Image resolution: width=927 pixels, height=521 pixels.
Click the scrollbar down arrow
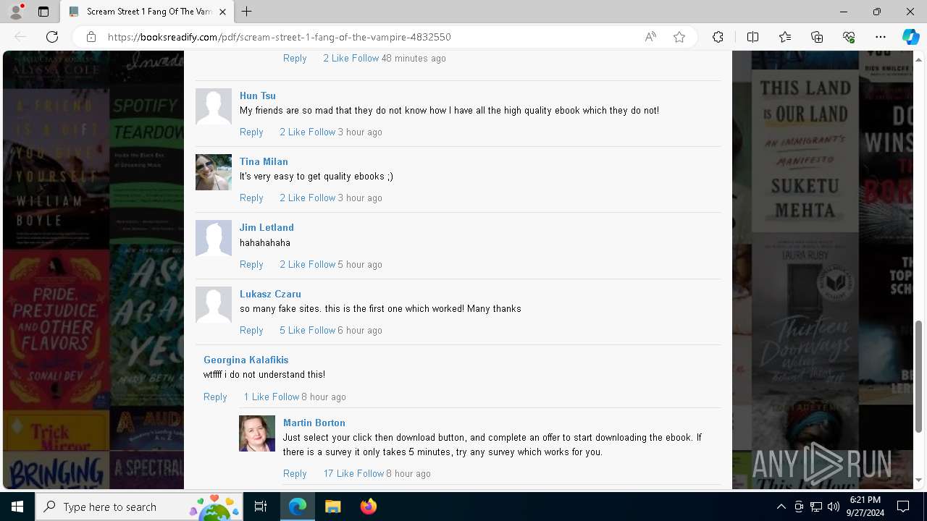pos(919,480)
